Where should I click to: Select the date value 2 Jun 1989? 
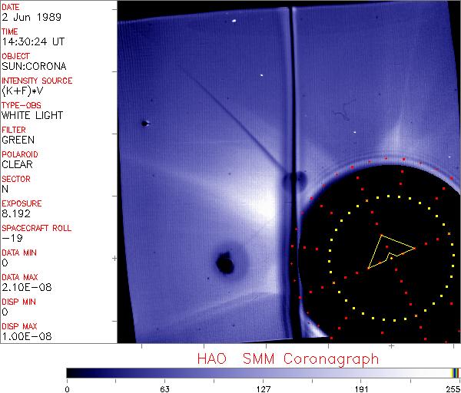click(x=28, y=17)
